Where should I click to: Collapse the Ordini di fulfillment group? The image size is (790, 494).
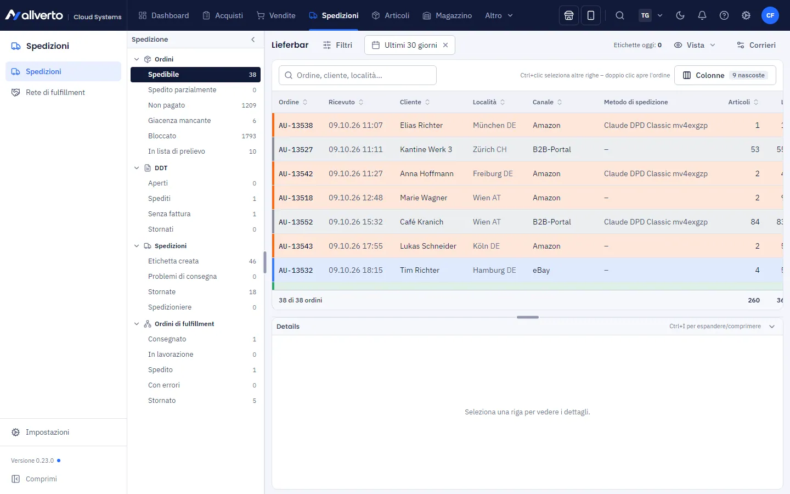[x=137, y=324]
